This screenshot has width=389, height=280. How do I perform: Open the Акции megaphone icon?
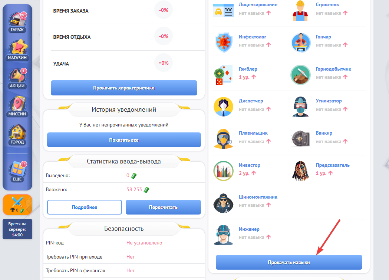tap(17, 78)
